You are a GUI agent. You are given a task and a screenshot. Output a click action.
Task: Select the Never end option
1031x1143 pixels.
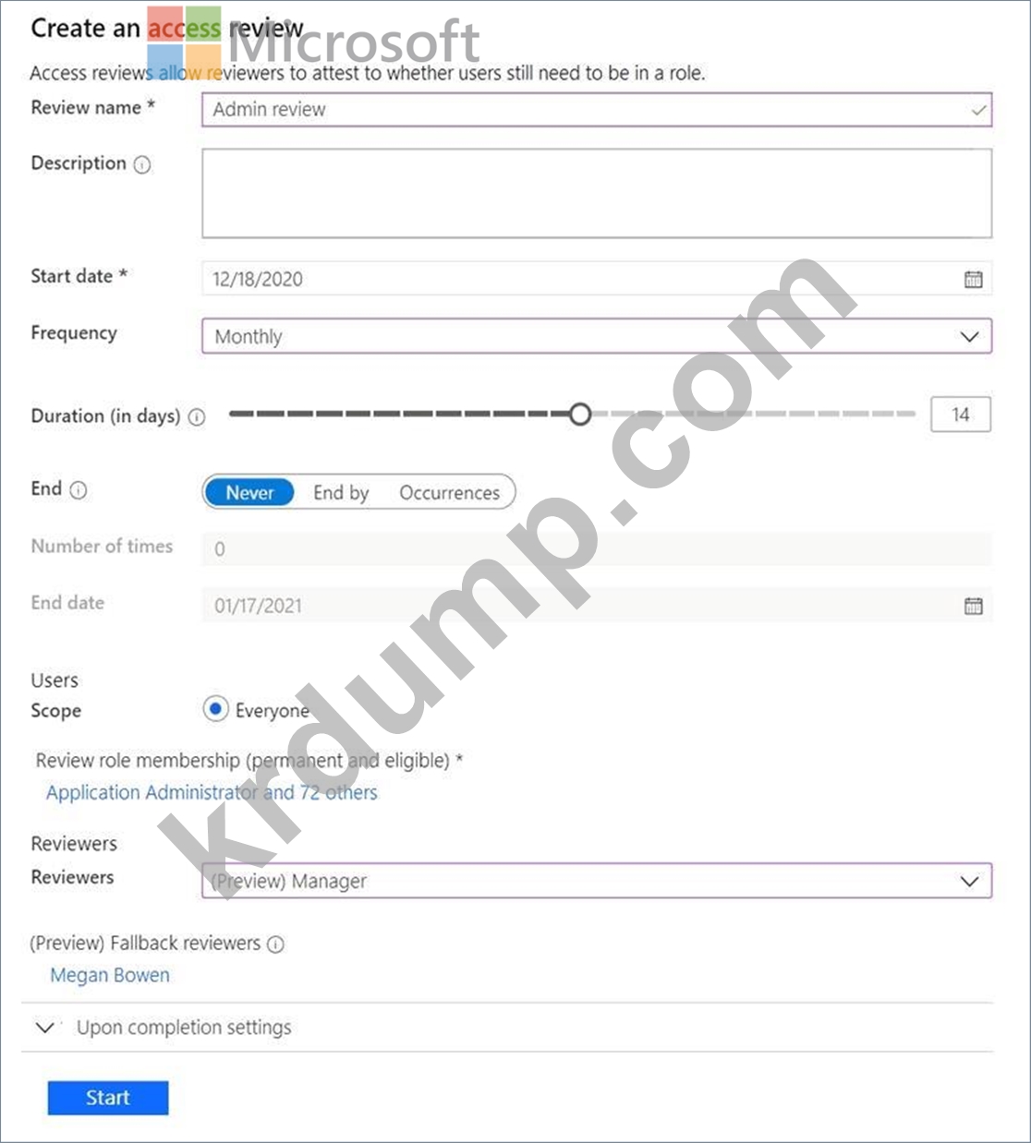[249, 493]
